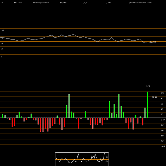Click the MR value 12.99
The width and height of the screenshot is (166, 166).
154,97
